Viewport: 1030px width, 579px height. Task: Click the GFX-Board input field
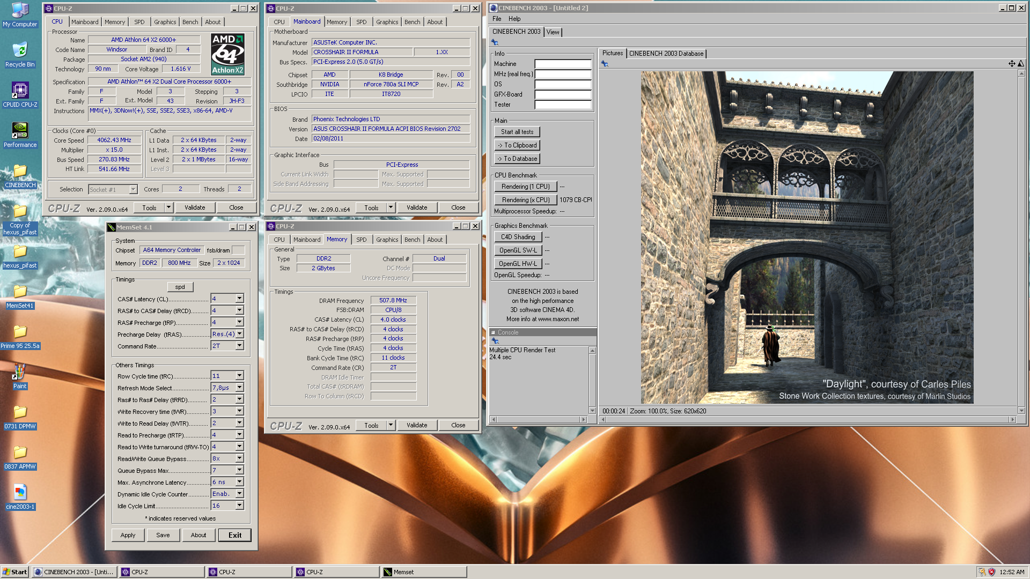coord(563,94)
